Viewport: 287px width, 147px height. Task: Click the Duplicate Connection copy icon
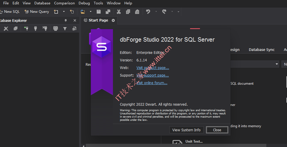(x=56, y=28)
